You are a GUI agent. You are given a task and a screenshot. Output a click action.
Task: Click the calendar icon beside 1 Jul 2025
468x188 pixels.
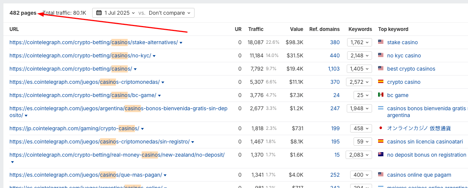(x=99, y=13)
